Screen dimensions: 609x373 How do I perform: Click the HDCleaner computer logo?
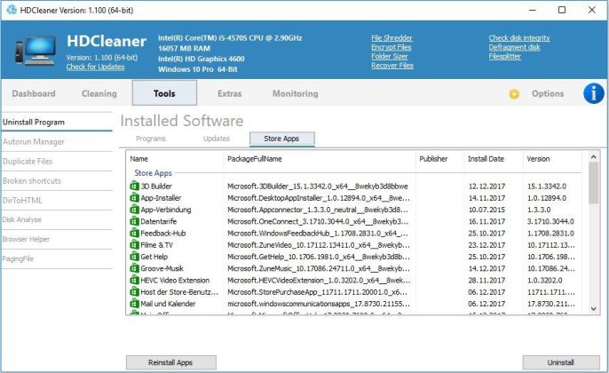[x=34, y=53]
